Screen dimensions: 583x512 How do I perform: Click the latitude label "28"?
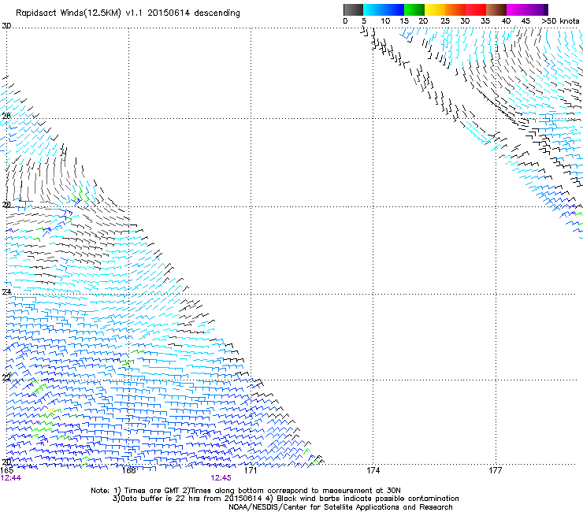click(6, 116)
